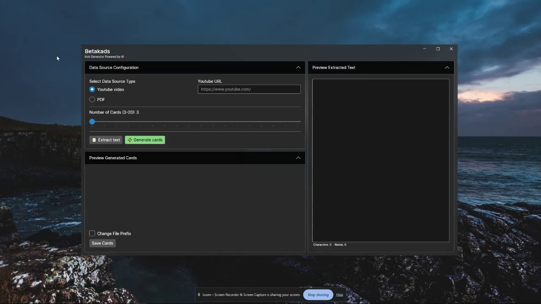Image resolution: width=541 pixels, height=304 pixels.
Task: Enable the Change File Prefix checkbox
Action: pos(92,233)
